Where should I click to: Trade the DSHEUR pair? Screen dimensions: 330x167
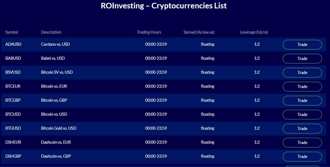point(302,142)
